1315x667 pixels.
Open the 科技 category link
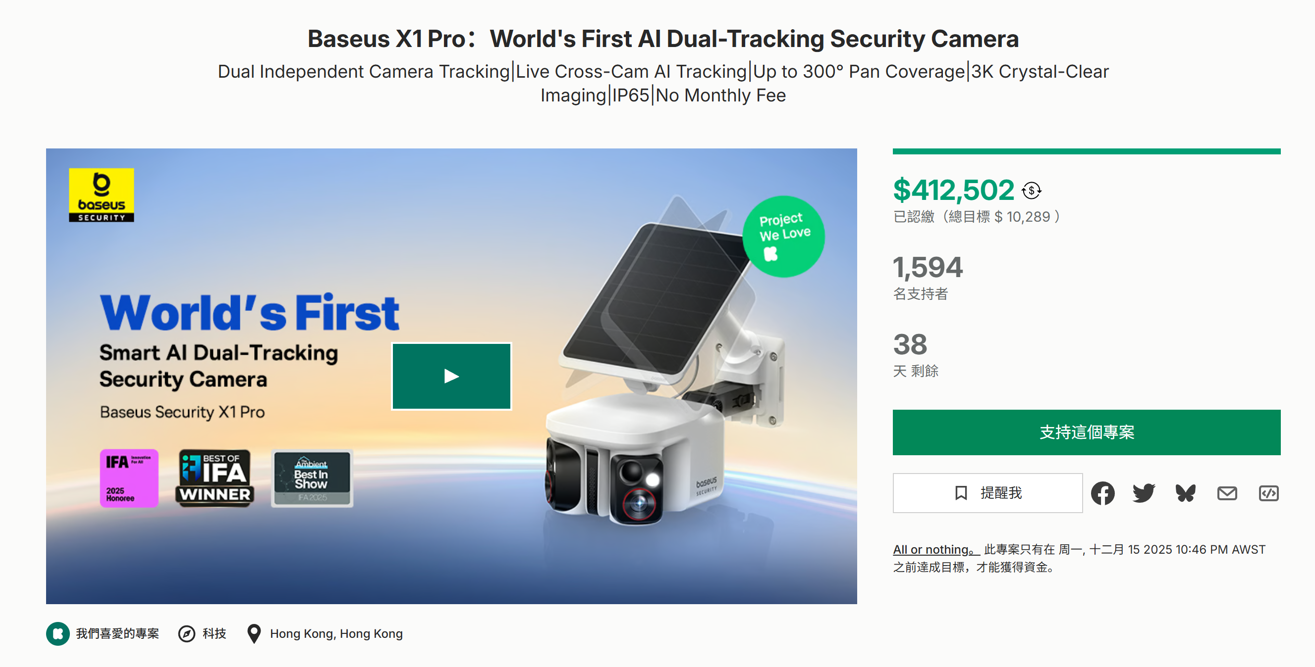[215, 634]
